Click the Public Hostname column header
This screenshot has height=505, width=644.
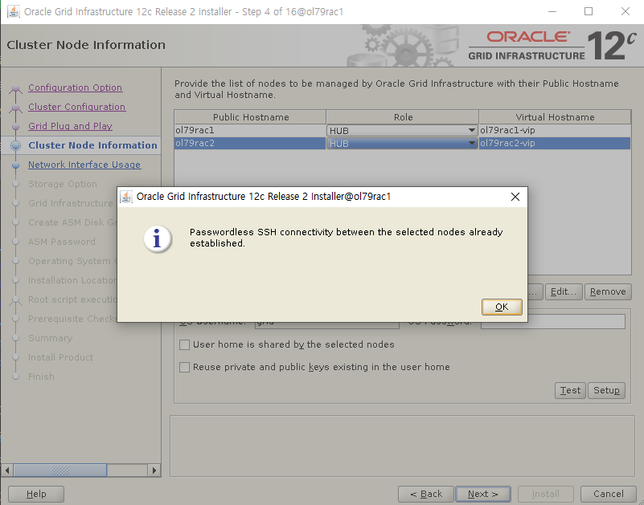pyautogui.click(x=251, y=117)
